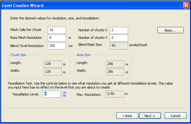Click the Max. Resolution value box

[115, 94]
